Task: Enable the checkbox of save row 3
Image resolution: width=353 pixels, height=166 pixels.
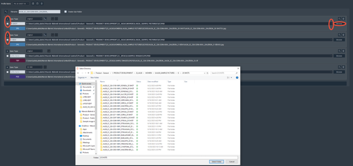Action: [7, 56]
